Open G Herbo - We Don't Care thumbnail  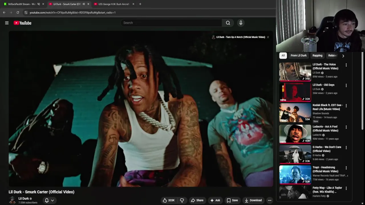click(x=295, y=154)
